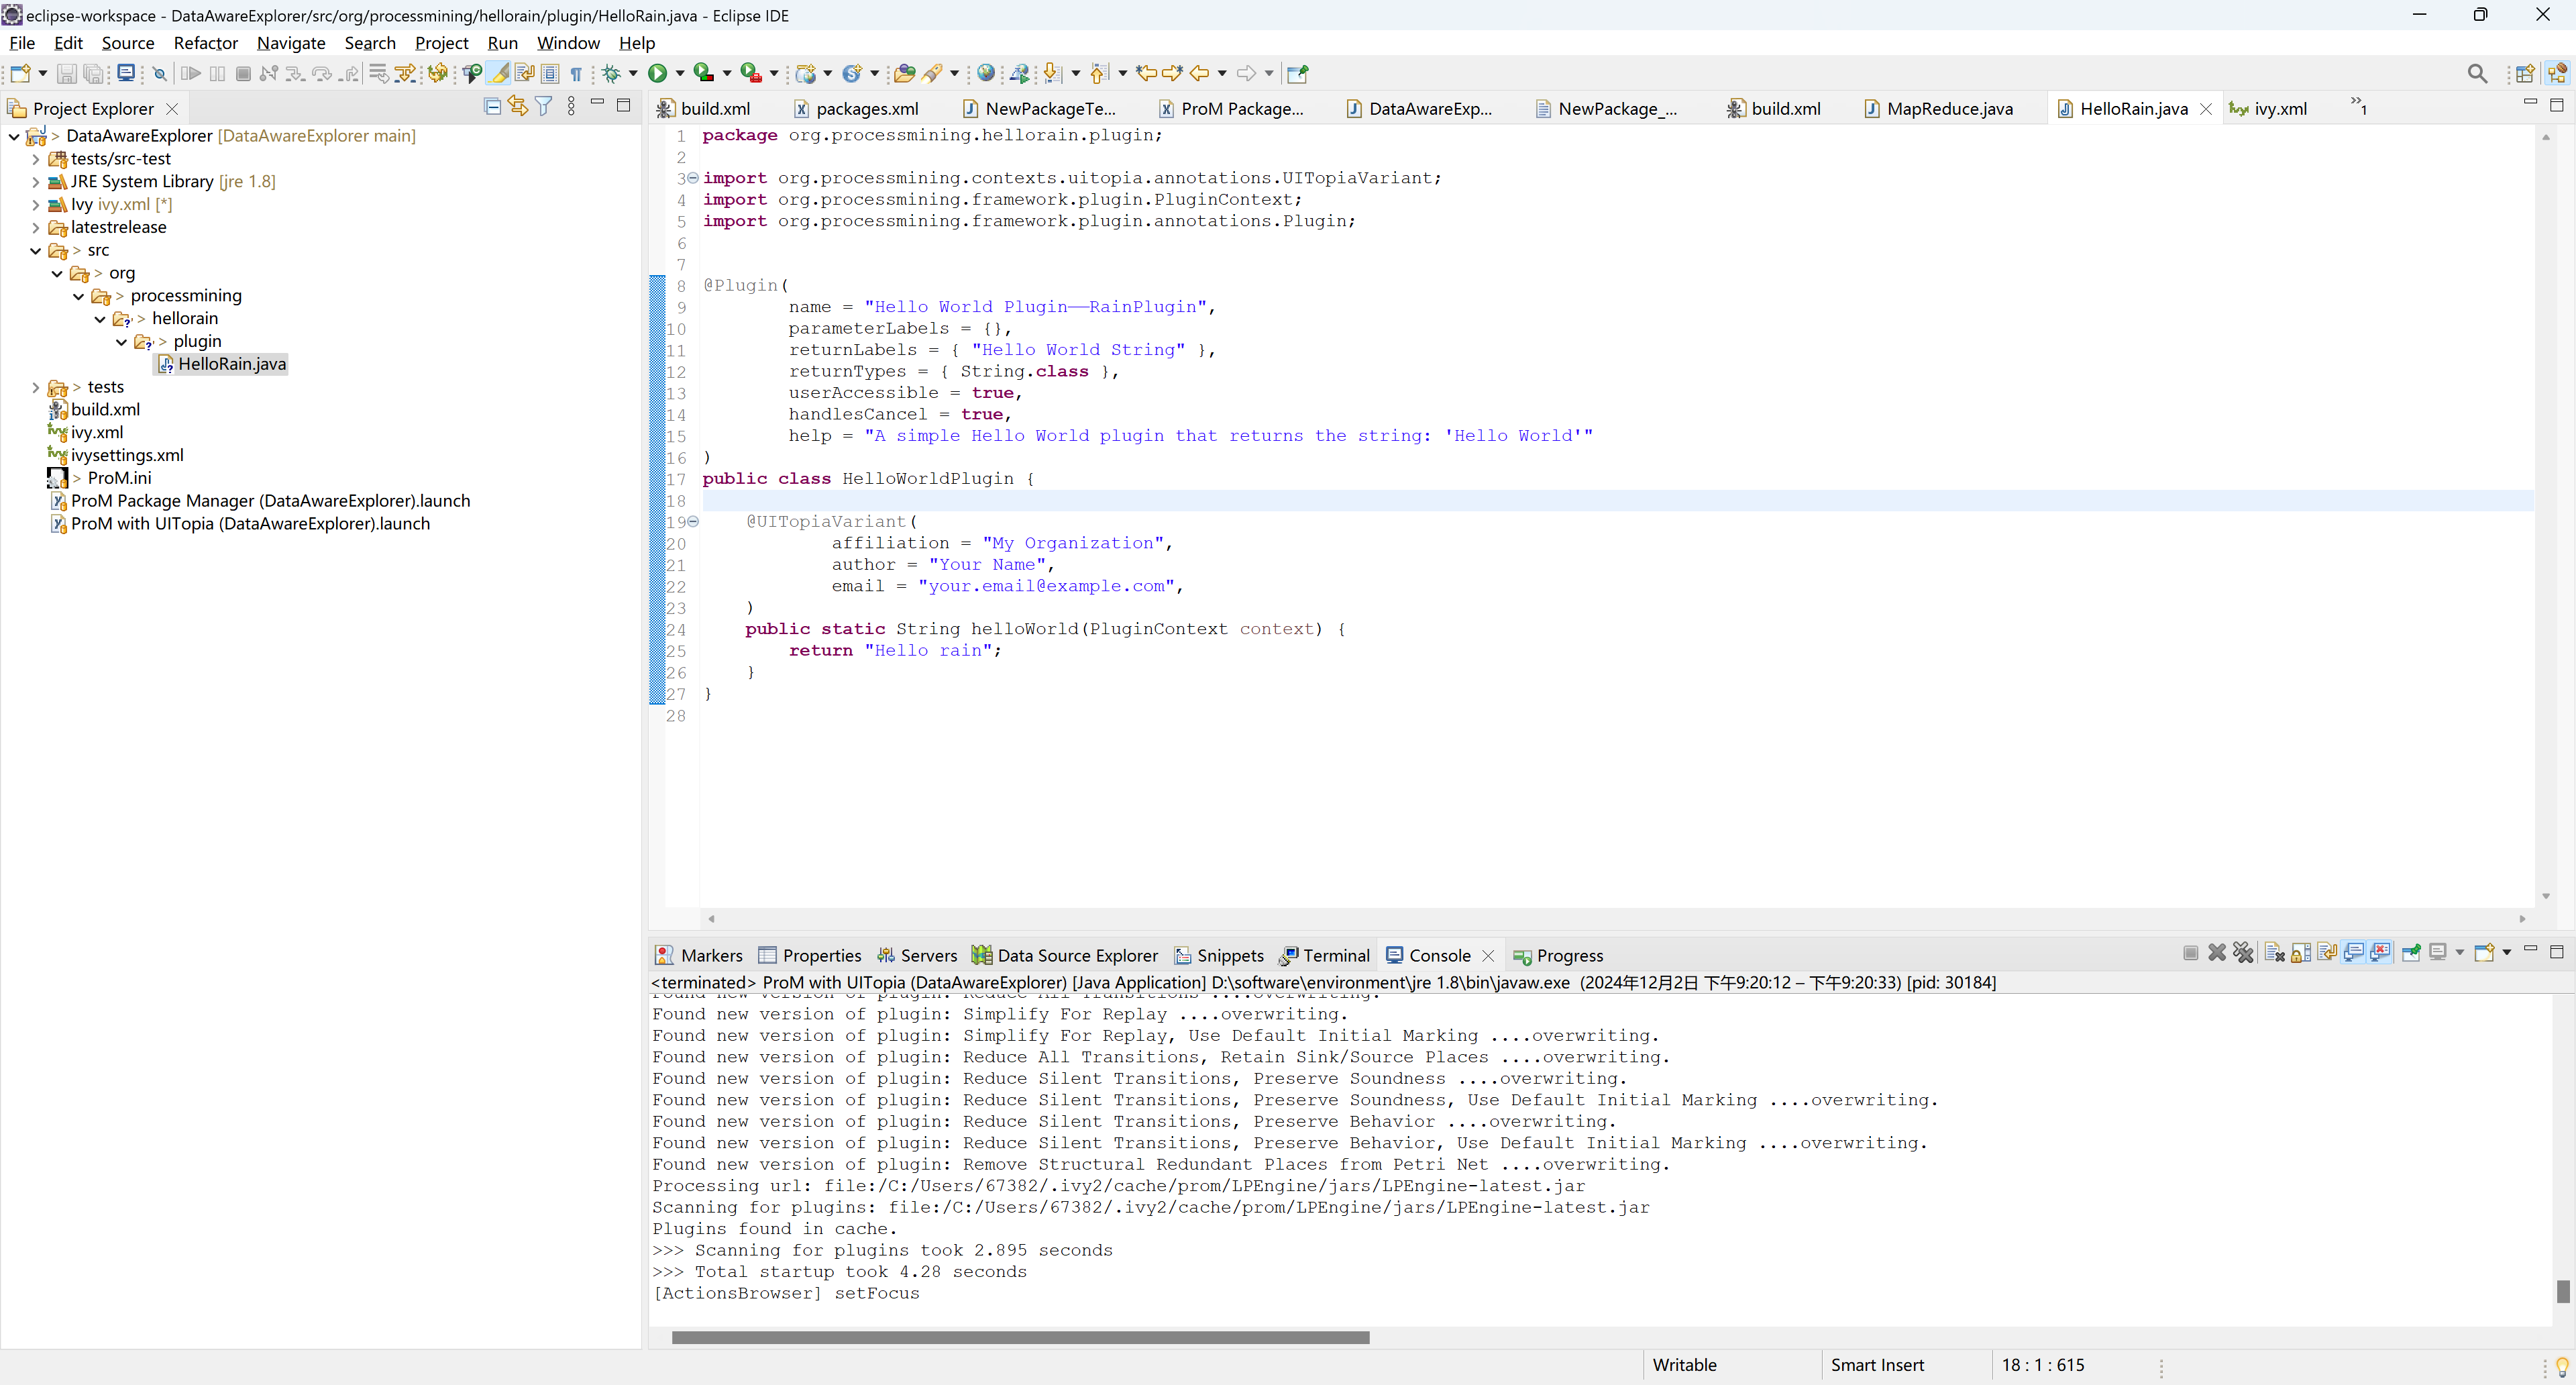Viewport: 2576px width, 1385px height.
Task: Expand the latestrelease folder
Action: [x=36, y=228]
